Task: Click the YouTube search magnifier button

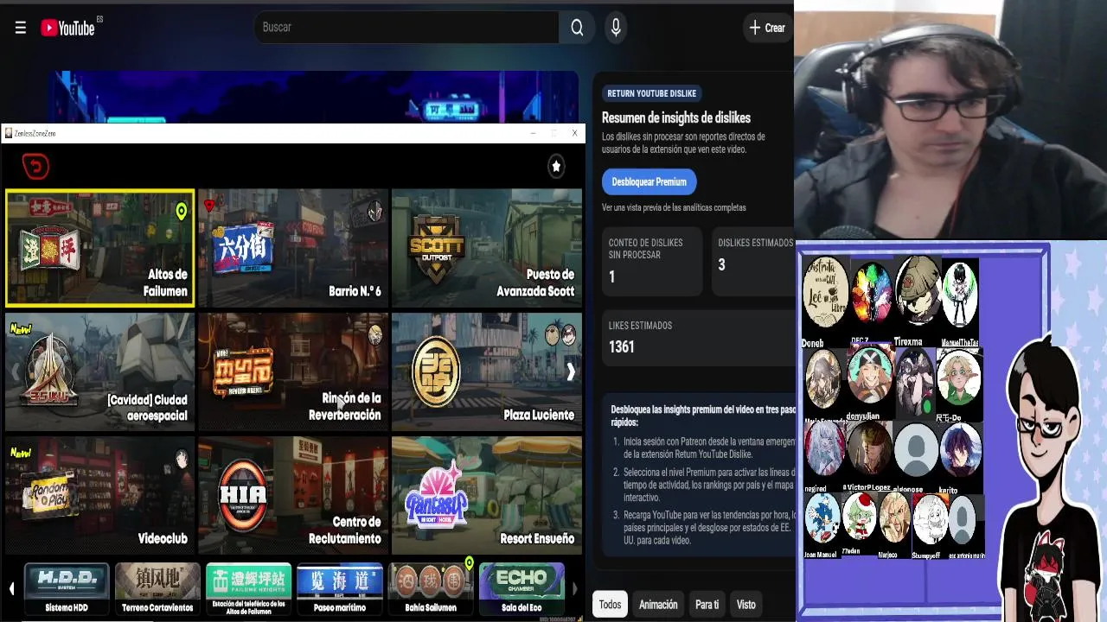Action: [x=577, y=28]
